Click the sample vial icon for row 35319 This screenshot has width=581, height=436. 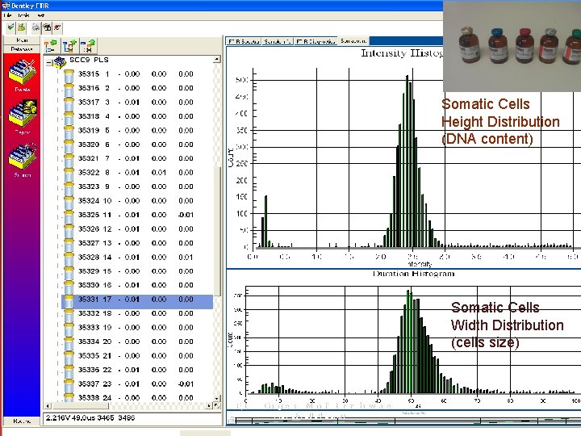69,132
